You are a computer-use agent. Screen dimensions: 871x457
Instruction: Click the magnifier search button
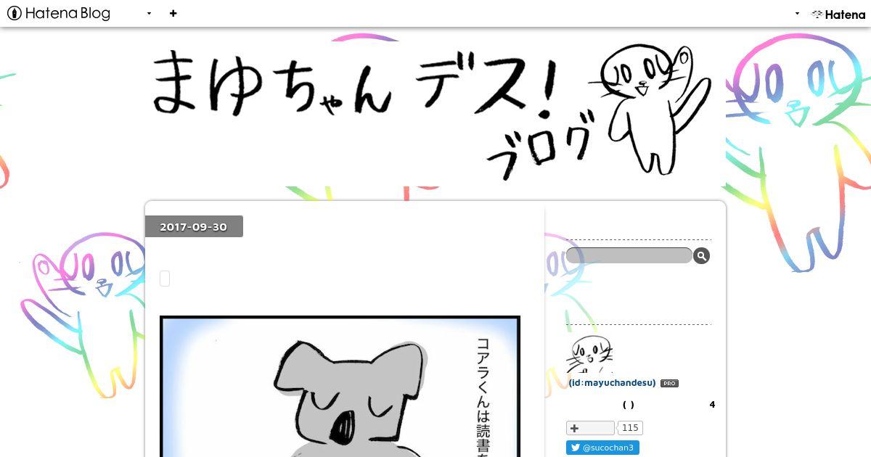tap(701, 255)
